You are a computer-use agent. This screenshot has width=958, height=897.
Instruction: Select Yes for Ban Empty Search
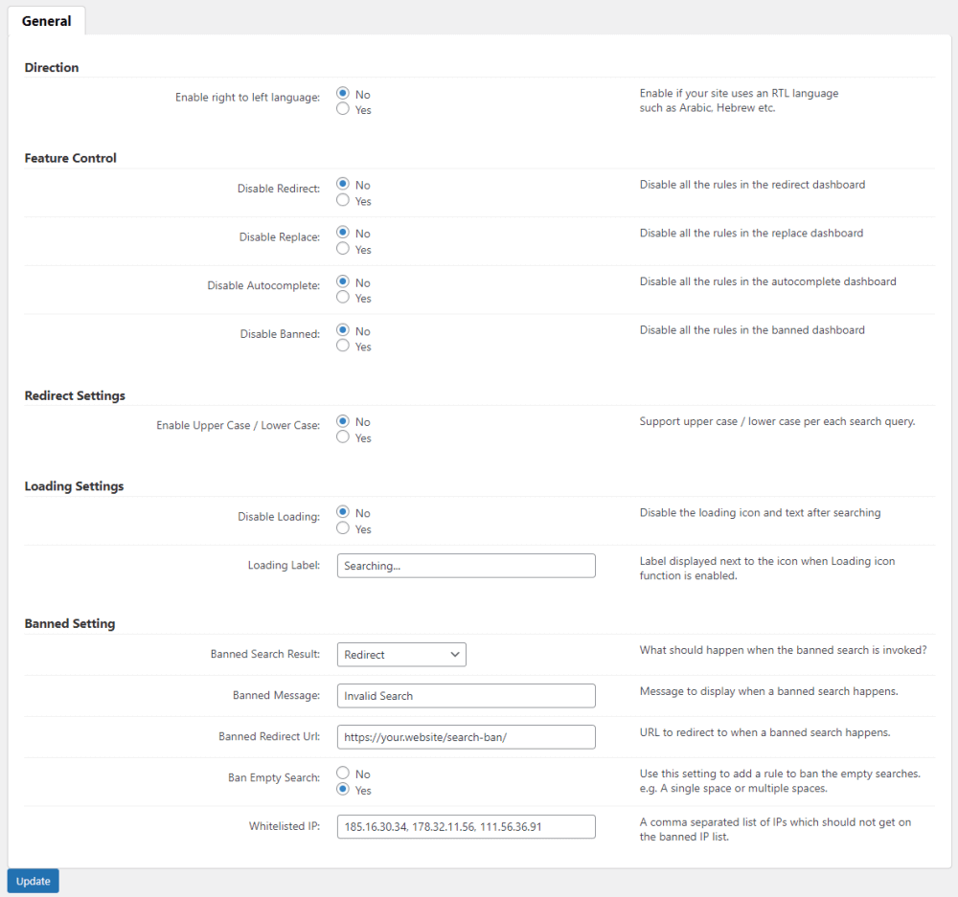click(x=343, y=790)
